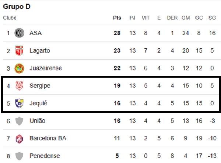Open the Lagarto team name link
The image size is (221, 163).
coord(40,51)
